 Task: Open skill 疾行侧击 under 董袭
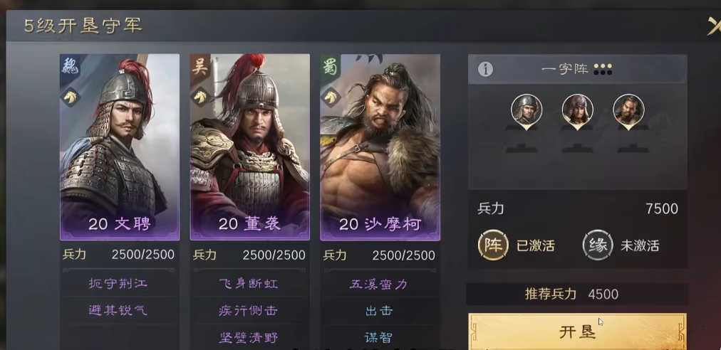coord(249,310)
